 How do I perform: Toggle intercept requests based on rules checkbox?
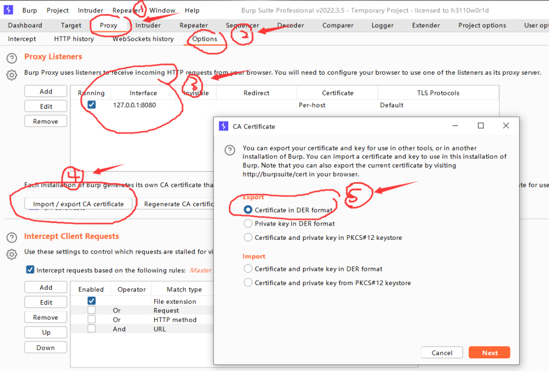[x=30, y=269]
